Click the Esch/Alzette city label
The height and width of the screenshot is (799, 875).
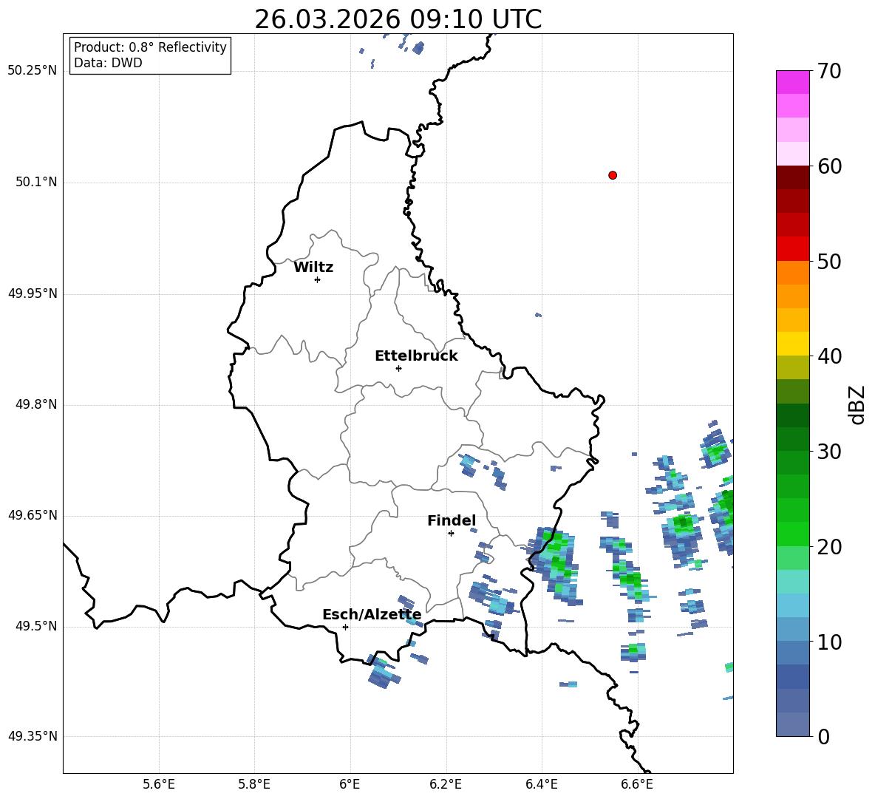372,615
